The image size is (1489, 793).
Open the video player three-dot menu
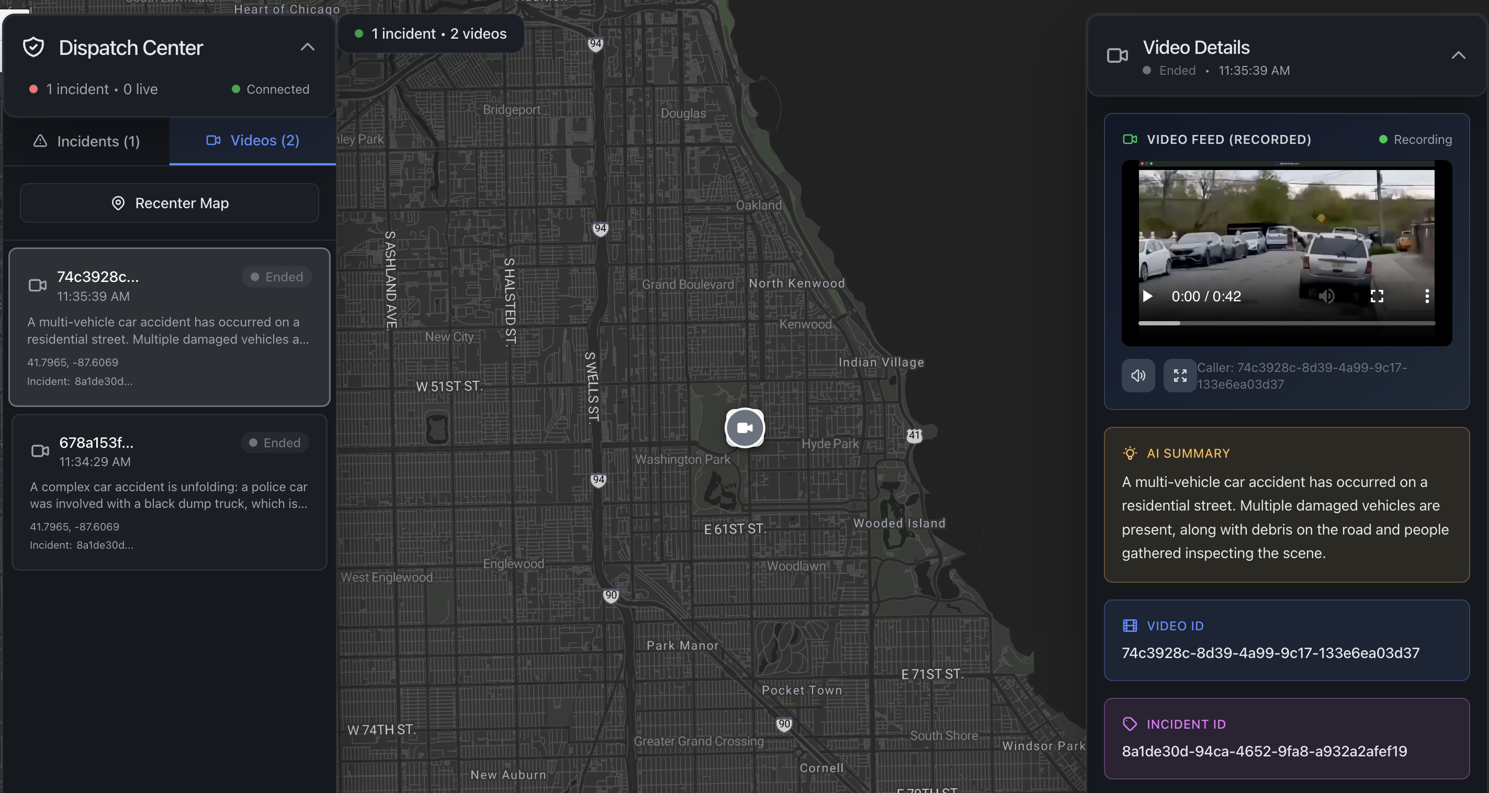pyautogui.click(x=1427, y=297)
